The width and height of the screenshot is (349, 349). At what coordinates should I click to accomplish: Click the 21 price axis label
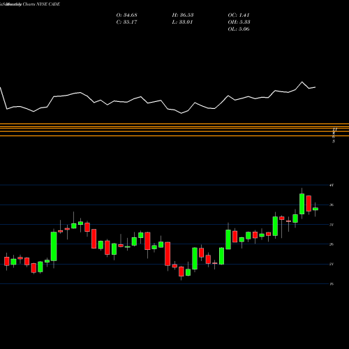point(332,264)
